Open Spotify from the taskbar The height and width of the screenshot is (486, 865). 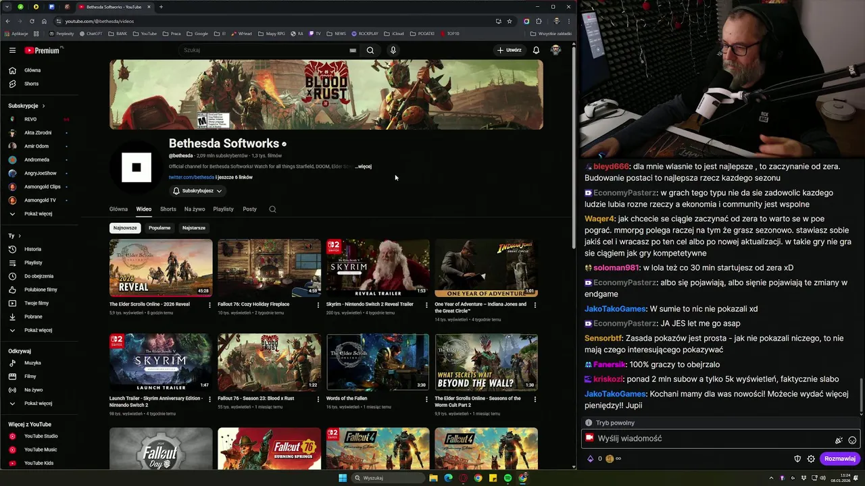click(x=508, y=478)
